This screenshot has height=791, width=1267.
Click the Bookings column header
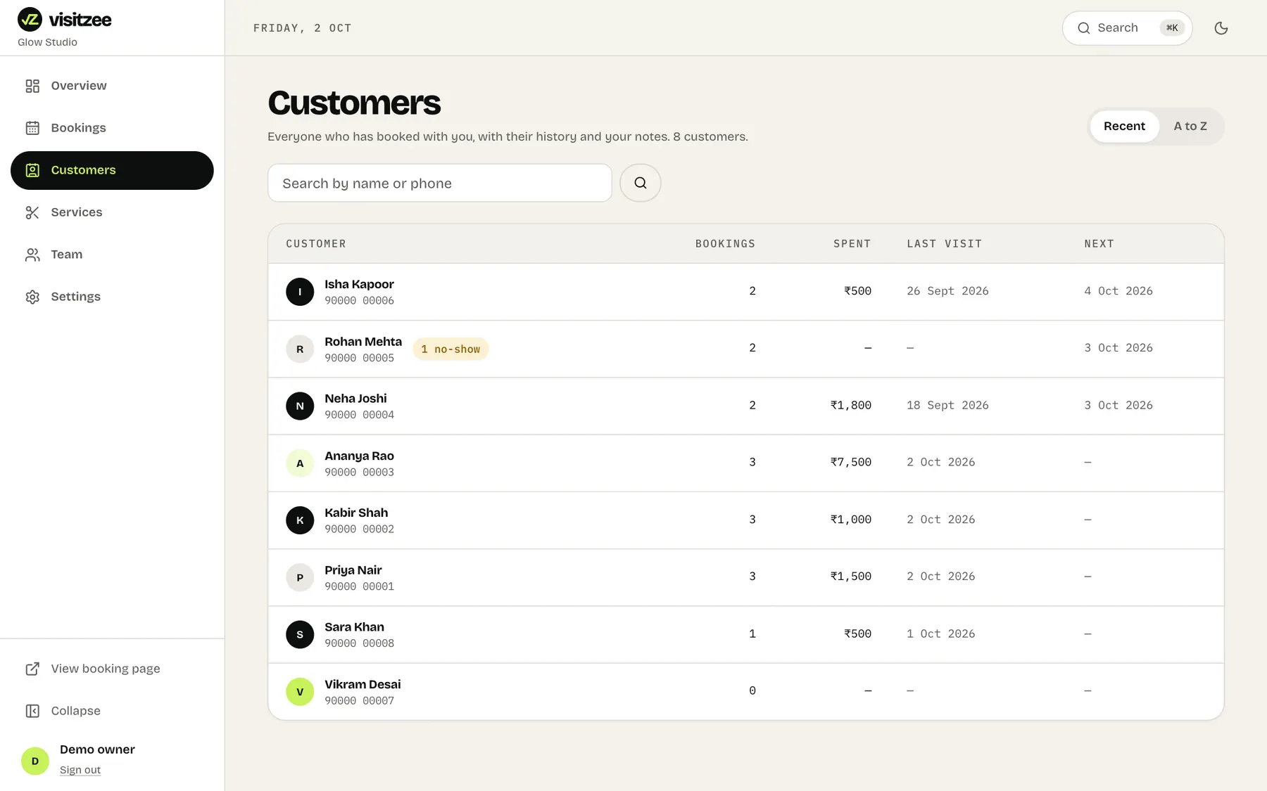[x=725, y=244]
